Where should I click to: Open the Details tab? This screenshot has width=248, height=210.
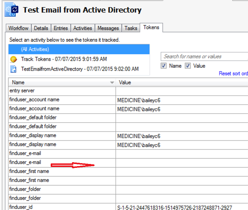coord(41,28)
